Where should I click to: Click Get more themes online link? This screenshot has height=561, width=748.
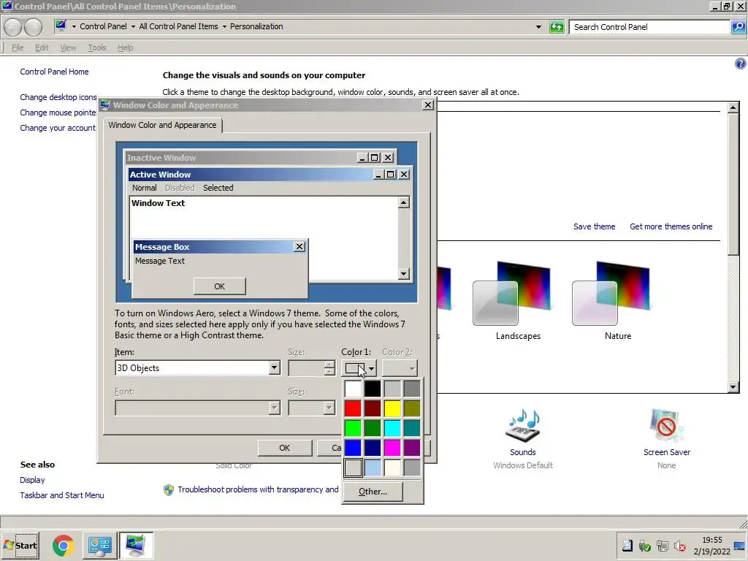671,226
